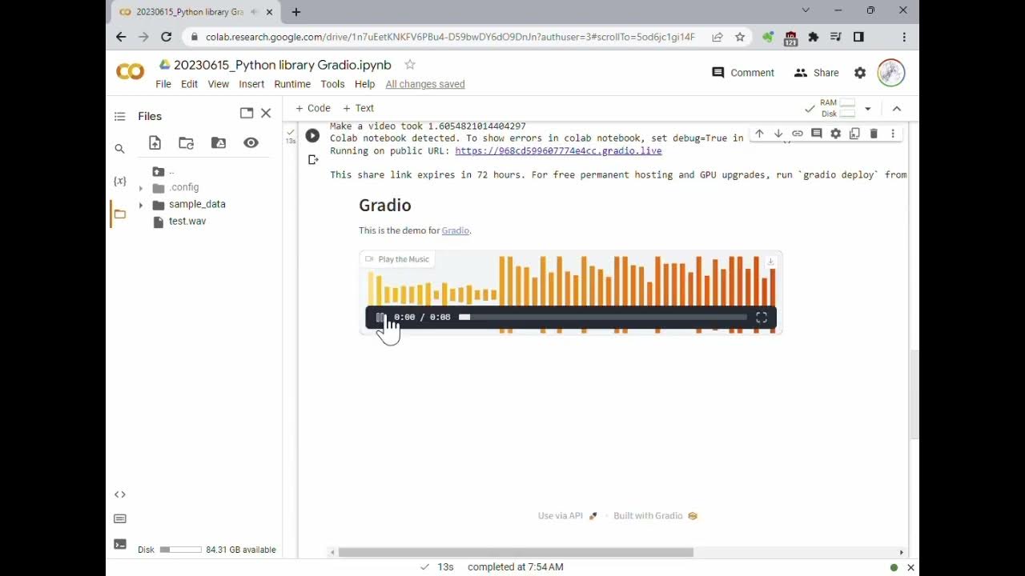The image size is (1025, 576).
Task: Open the Edit menu
Action: click(x=189, y=84)
